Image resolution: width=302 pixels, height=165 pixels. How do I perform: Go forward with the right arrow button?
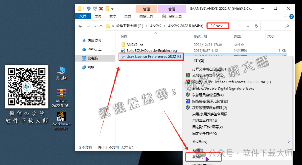tap(88, 26)
